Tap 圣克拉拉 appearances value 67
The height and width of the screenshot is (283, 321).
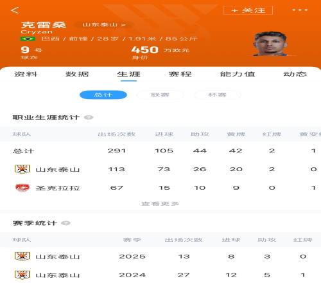(117, 188)
